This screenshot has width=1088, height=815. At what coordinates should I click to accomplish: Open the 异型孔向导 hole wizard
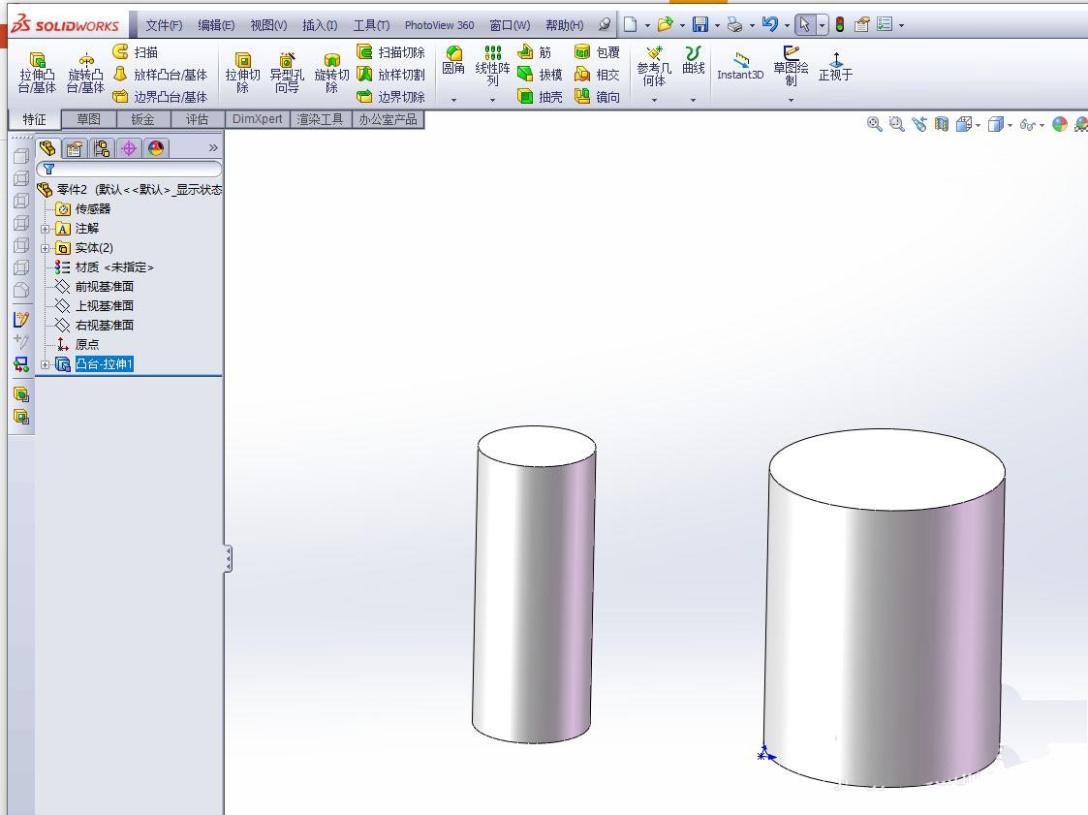[x=287, y=73]
